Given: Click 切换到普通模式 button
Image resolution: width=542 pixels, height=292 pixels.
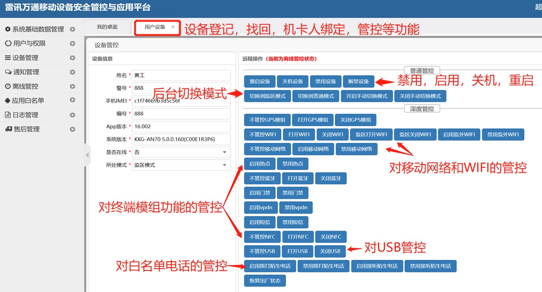Looking at the screenshot, I should [316, 96].
